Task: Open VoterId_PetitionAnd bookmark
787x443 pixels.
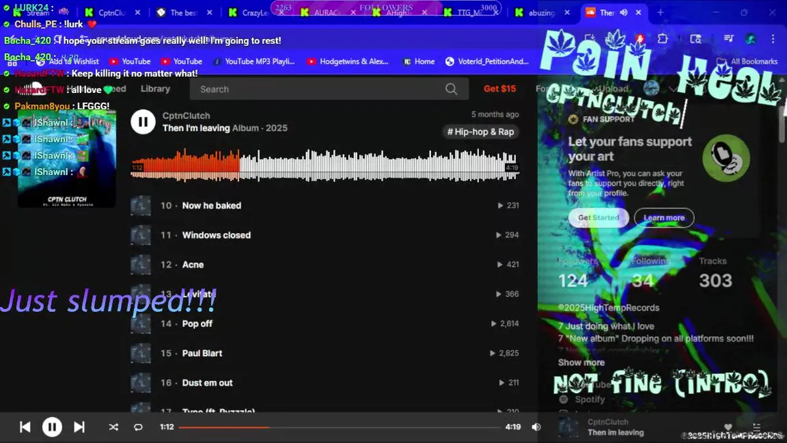Action: 487,62
